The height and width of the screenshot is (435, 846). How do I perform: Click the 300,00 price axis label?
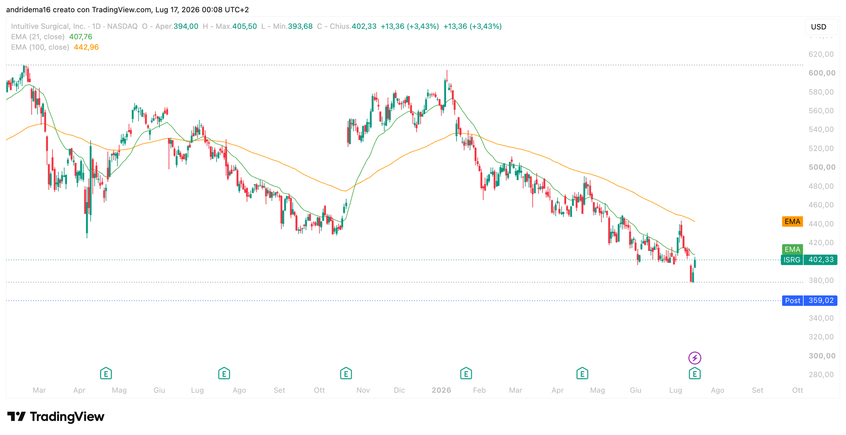pos(822,356)
